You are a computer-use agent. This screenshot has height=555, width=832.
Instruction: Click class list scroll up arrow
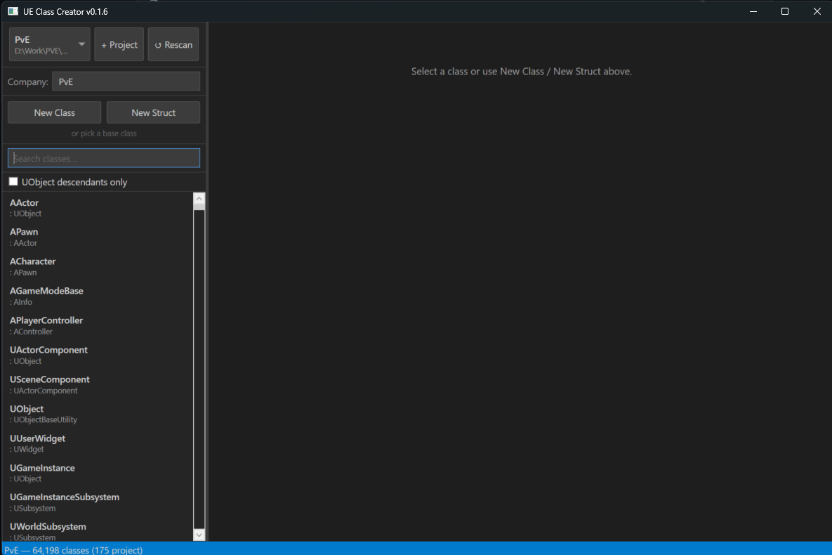[199, 199]
